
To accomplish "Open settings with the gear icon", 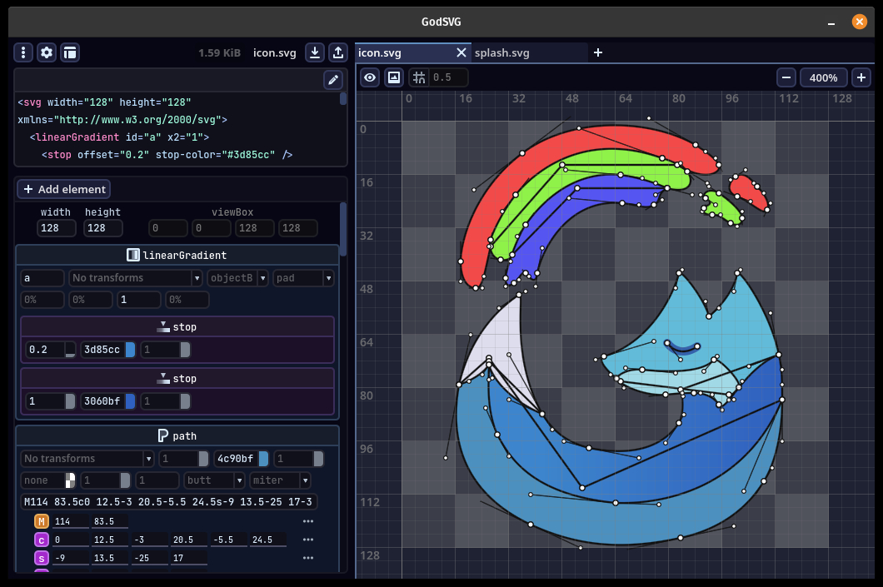I will click(47, 52).
